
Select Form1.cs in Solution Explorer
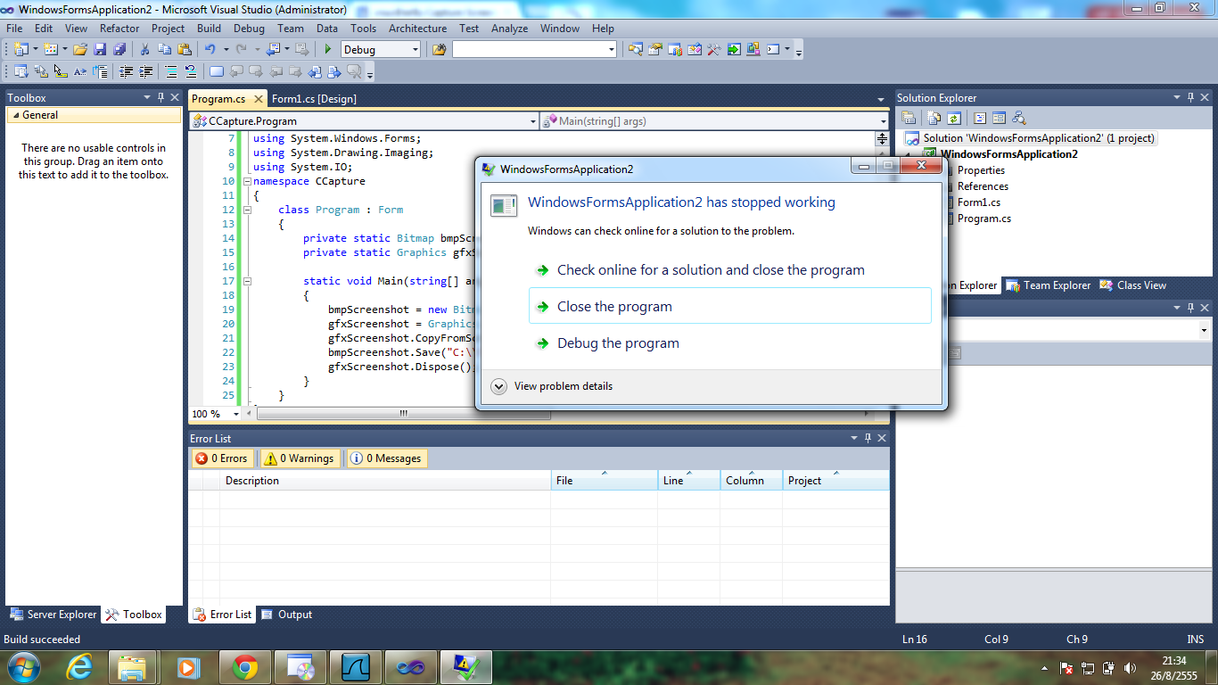tap(979, 202)
